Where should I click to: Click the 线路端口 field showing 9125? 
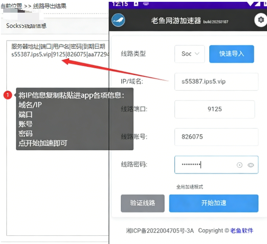[x=215, y=109]
